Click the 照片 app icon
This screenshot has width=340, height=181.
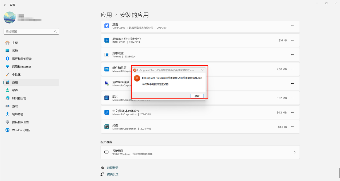point(107,98)
